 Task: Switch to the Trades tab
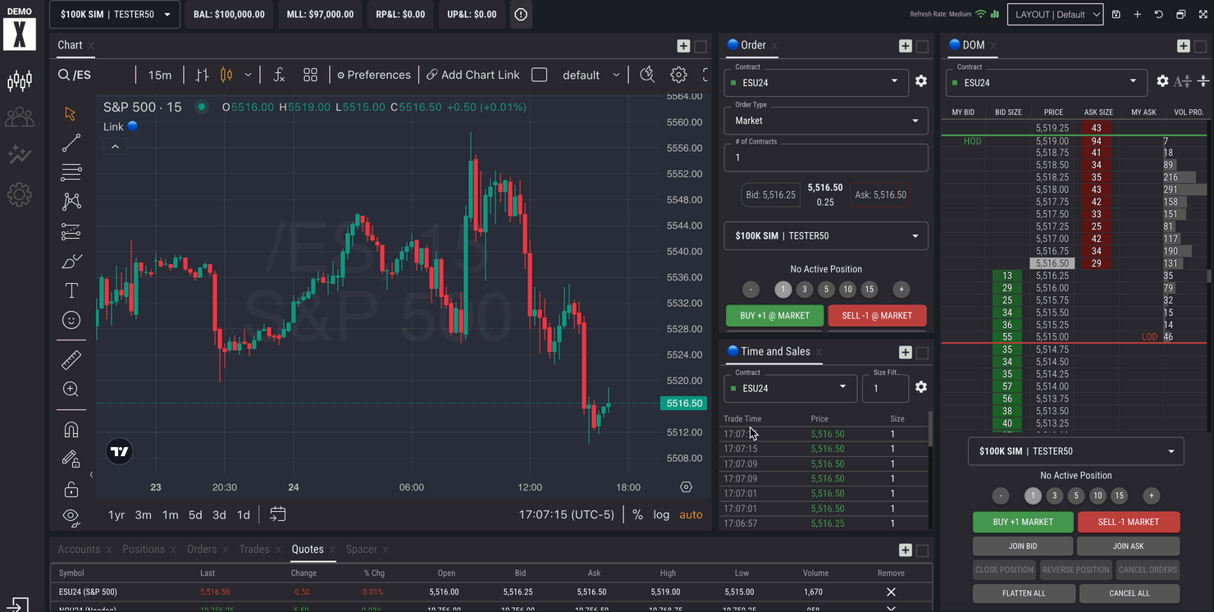pyautogui.click(x=254, y=549)
